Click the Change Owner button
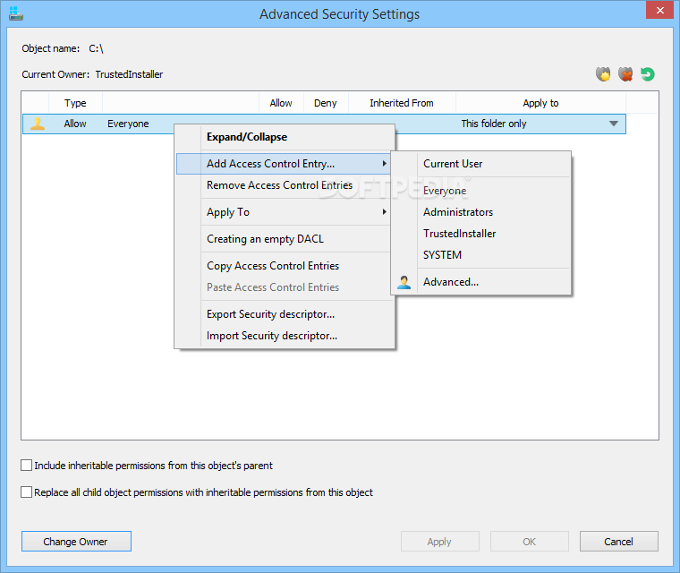This screenshot has width=680, height=573. pyautogui.click(x=76, y=542)
